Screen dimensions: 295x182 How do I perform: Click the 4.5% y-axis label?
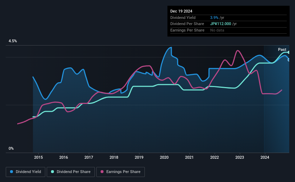[13, 41]
